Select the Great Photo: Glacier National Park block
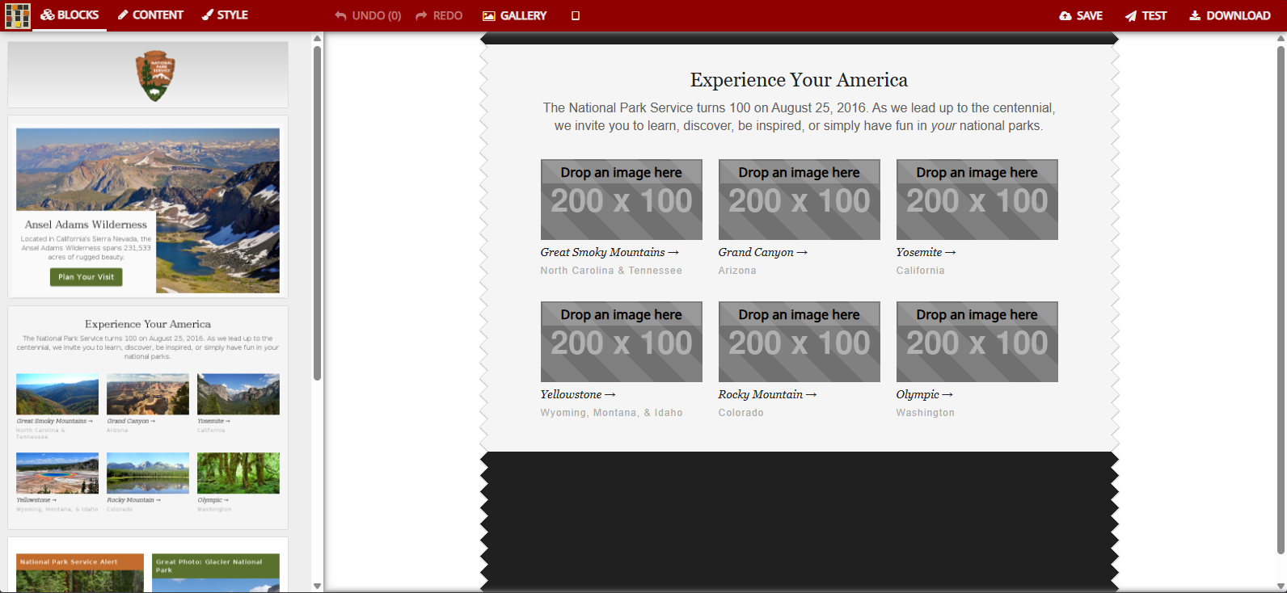 click(x=216, y=573)
